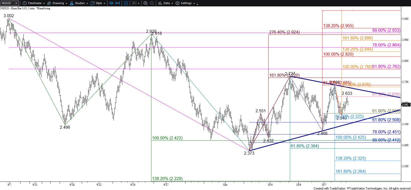Open the Drawing tools menu
The image size is (411, 190).
click(x=58, y=3)
